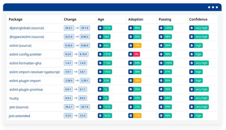Click the 54% adoption badge
The width and height of the screenshot is (226, 130).
[135, 63]
